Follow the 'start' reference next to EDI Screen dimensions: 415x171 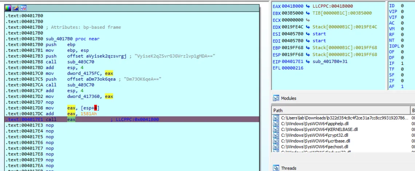point(319,41)
